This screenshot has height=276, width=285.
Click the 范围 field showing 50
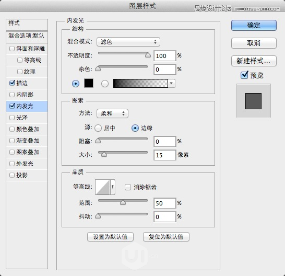(165, 203)
